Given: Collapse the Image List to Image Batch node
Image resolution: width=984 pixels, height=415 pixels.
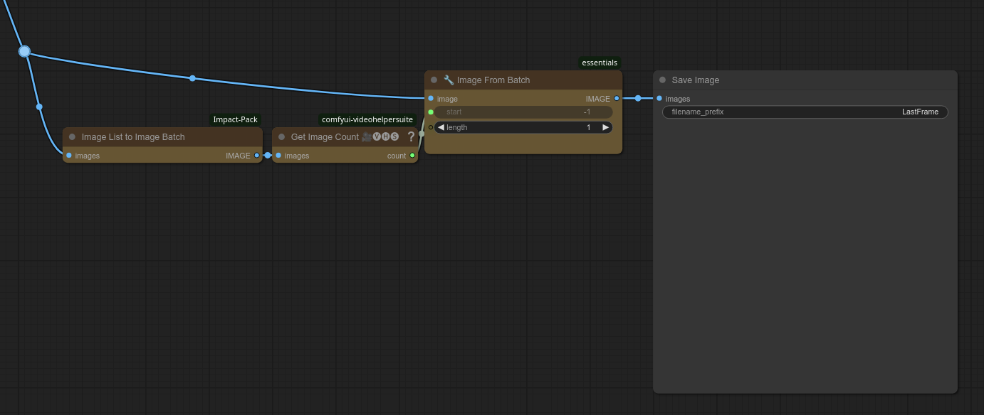Looking at the screenshot, I should (x=72, y=137).
